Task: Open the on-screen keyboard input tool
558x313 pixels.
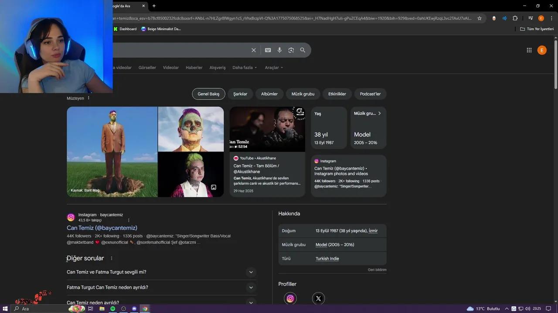Action: point(268,50)
